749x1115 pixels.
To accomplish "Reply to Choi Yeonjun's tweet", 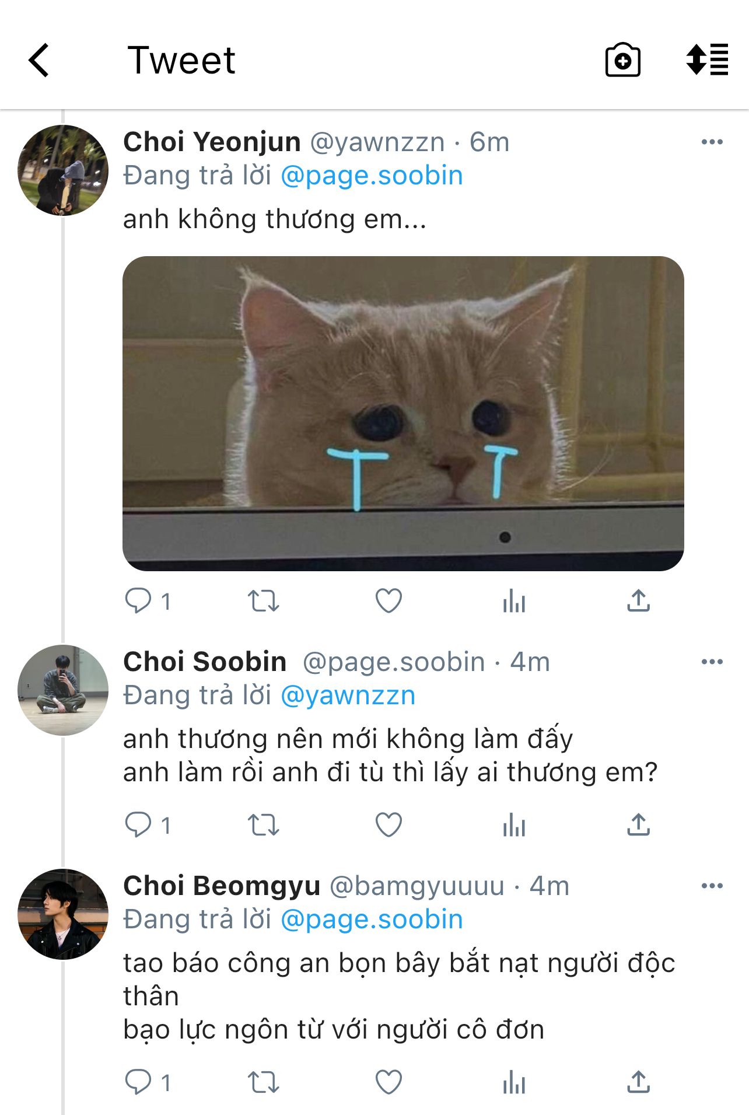I will tap(138, 600).
